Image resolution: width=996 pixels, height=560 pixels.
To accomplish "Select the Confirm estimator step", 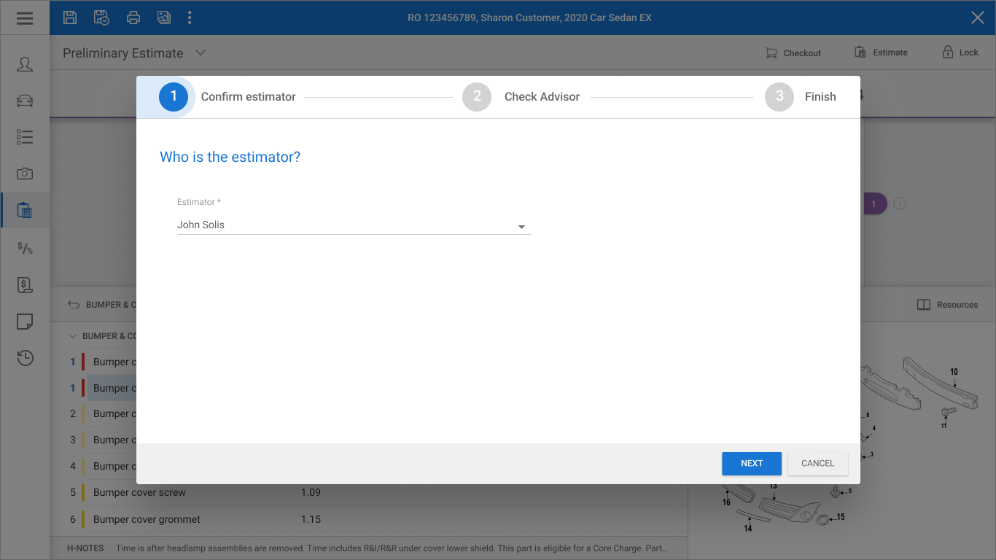I will coord(227,97).
